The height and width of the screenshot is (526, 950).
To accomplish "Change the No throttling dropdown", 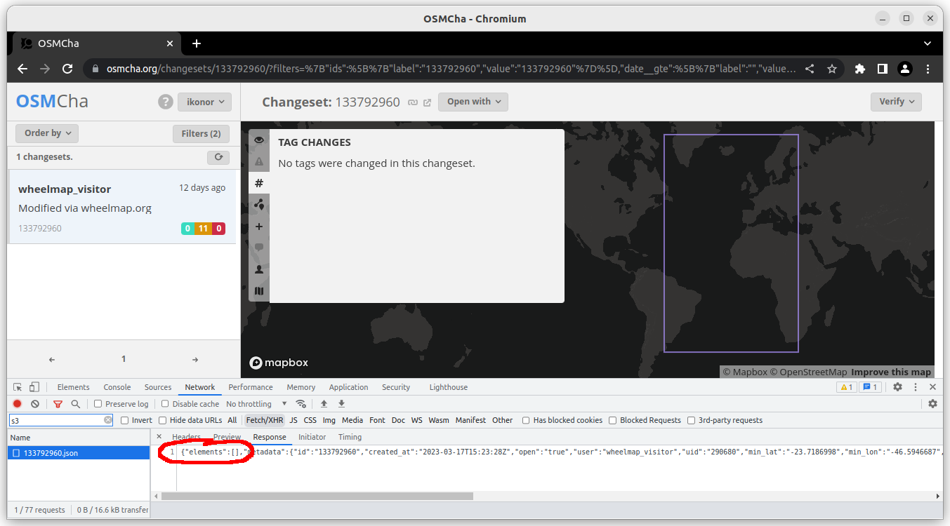I will pos(257,404).
